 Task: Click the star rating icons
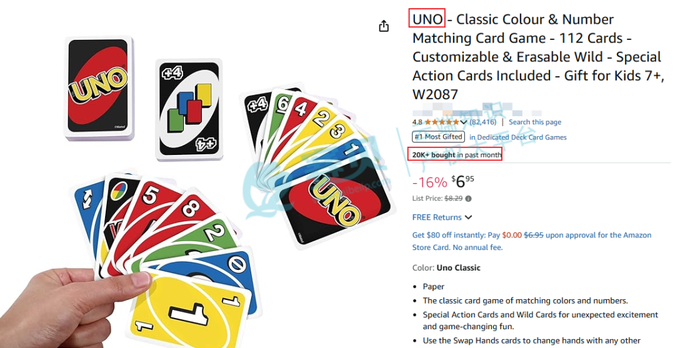442,122
